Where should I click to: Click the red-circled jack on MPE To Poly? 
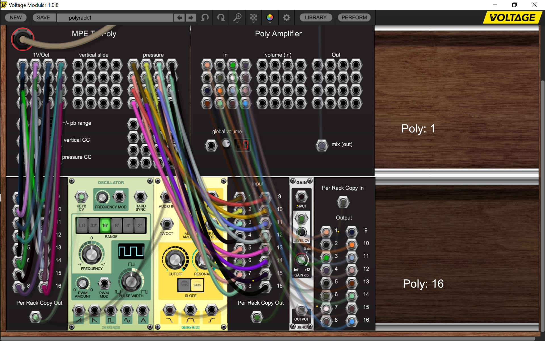[22, 39]
